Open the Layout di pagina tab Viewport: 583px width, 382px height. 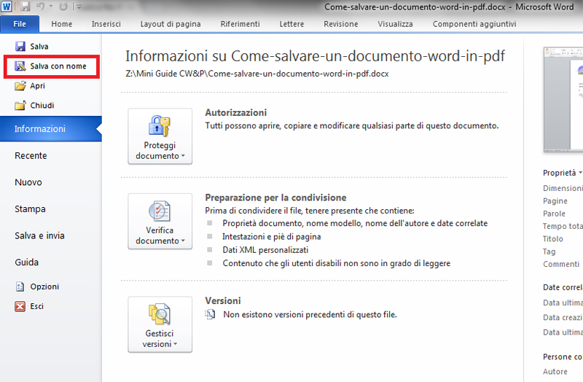(x=171, y=24)
